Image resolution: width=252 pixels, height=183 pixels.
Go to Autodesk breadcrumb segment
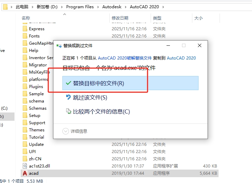[x=112, y=7]
